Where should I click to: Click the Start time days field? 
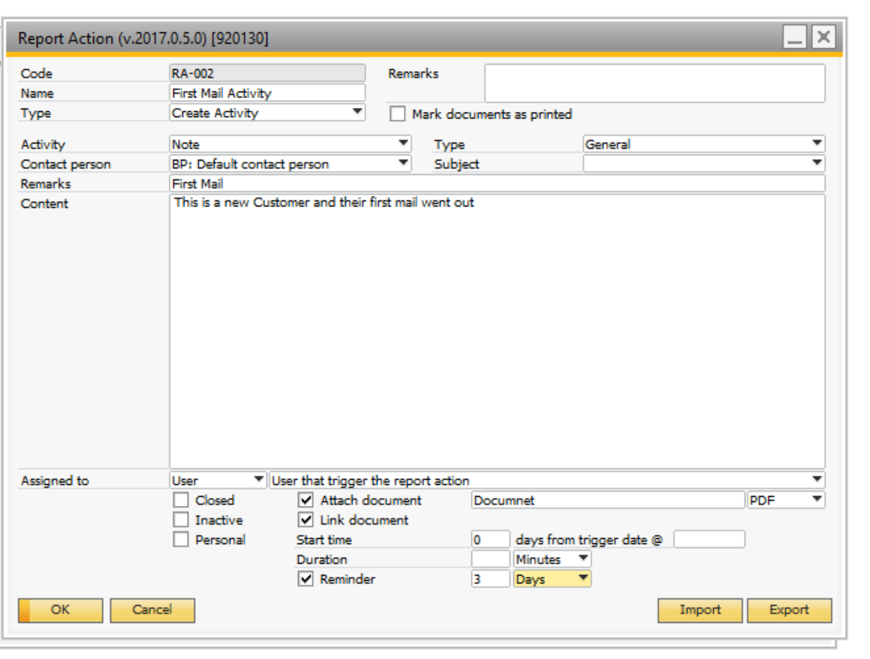[490, 539]
